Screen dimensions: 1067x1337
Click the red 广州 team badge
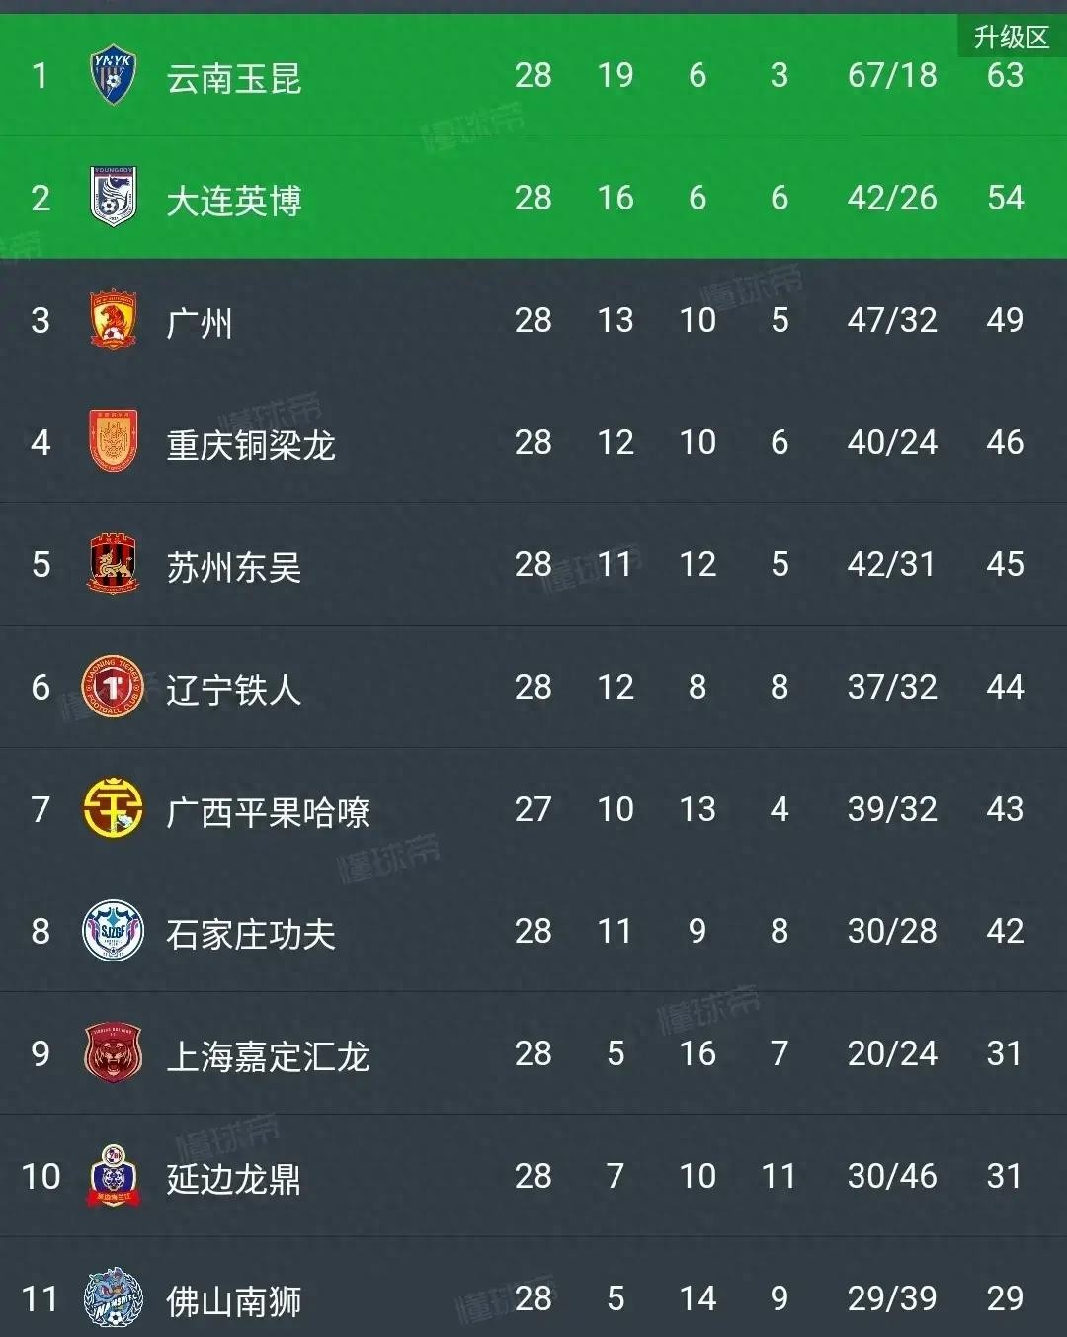coord(113,320)
